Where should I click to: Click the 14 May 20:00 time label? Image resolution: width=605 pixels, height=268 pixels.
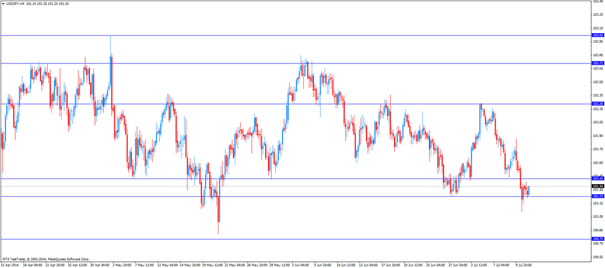(x=191, y=266)
